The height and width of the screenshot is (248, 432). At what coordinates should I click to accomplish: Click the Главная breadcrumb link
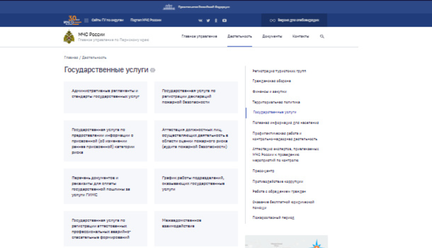click(71, 58)
